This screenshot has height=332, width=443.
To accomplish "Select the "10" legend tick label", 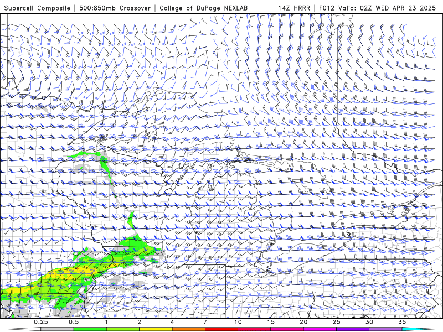I will (238, 322).
